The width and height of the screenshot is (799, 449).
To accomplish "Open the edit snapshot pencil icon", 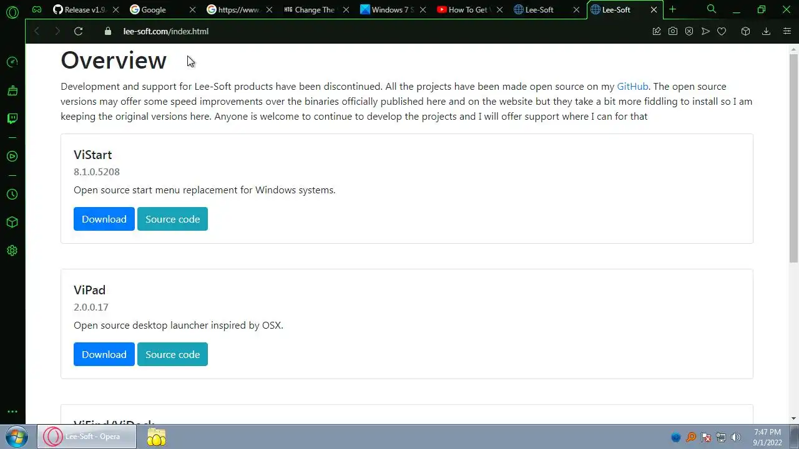I will [657, 31].
